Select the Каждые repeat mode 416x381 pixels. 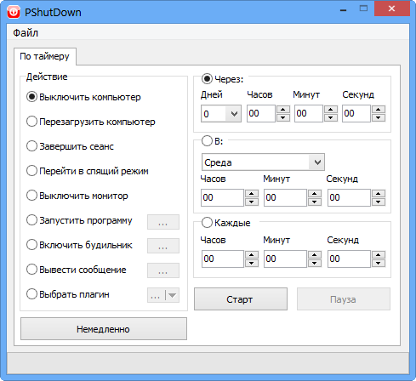(226, 223)
